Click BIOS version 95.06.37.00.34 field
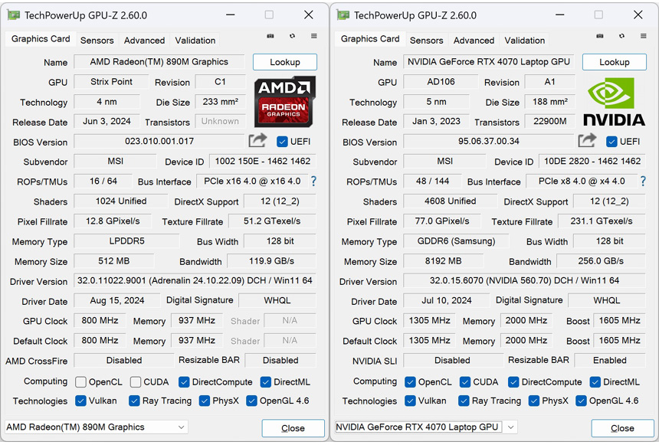The height and width of the screenshot is (445, 659). 489,141
